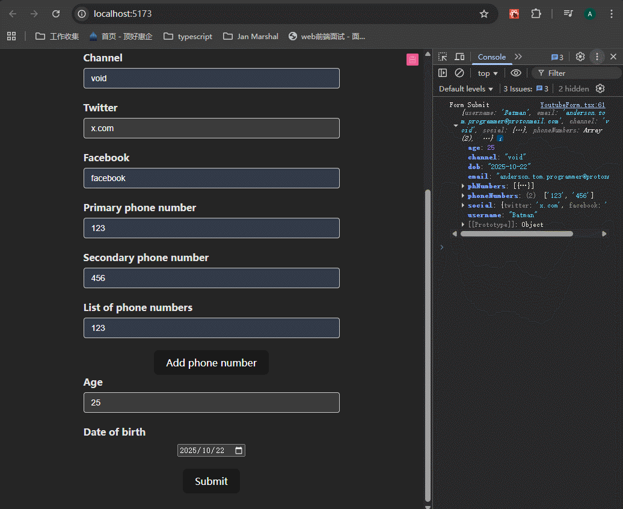Expand the social object property
Image resolution: width=623 pixels, height=509 pixels.
click(462, 205)
